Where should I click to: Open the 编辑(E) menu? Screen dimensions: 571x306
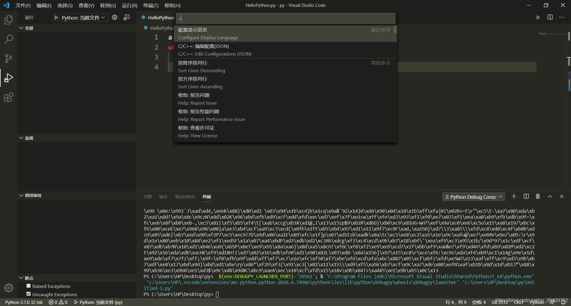click(x=44, y=5)
